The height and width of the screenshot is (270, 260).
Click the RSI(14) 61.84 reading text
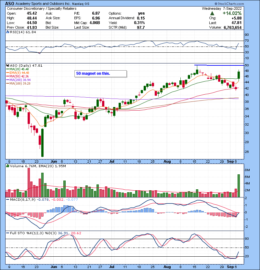pos(23,32)
